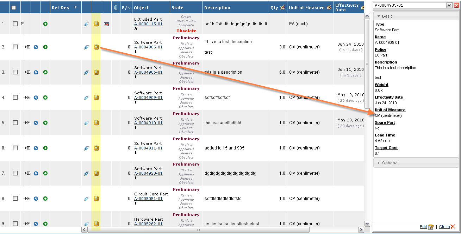Click the pencil icon beside Qty header
Viewport: 461px width, 234px height.
[282, 7]
